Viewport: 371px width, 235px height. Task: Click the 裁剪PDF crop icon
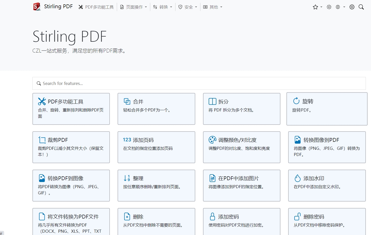42,140
